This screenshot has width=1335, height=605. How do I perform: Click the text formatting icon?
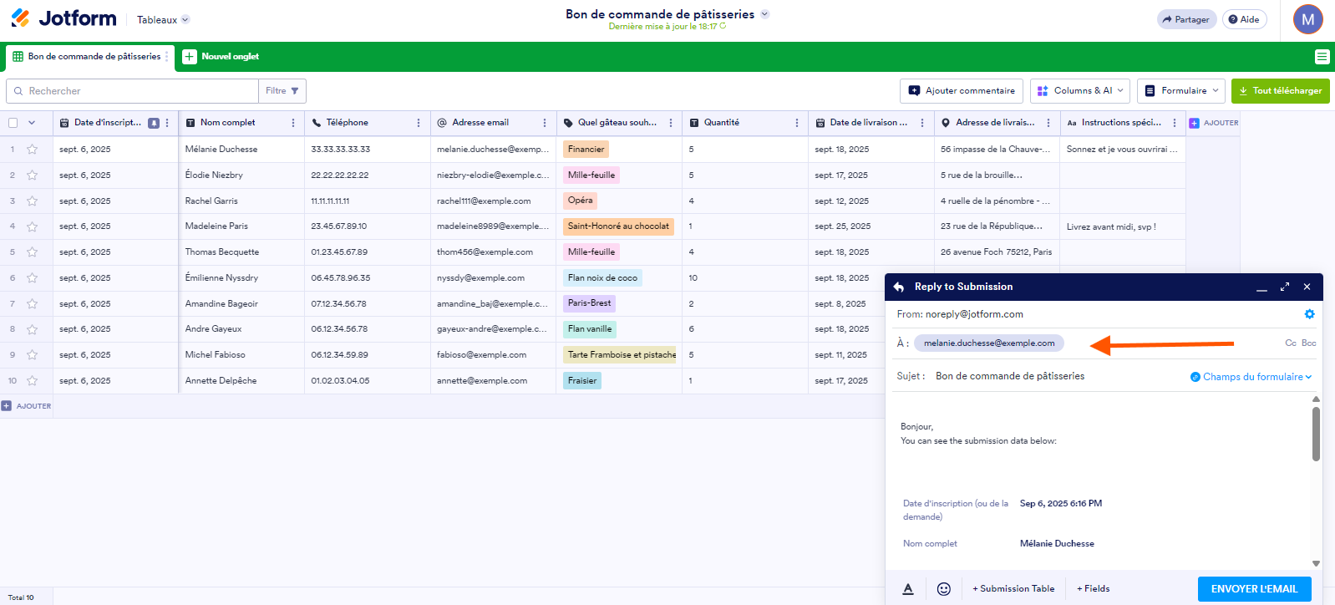tap(908, 589)
